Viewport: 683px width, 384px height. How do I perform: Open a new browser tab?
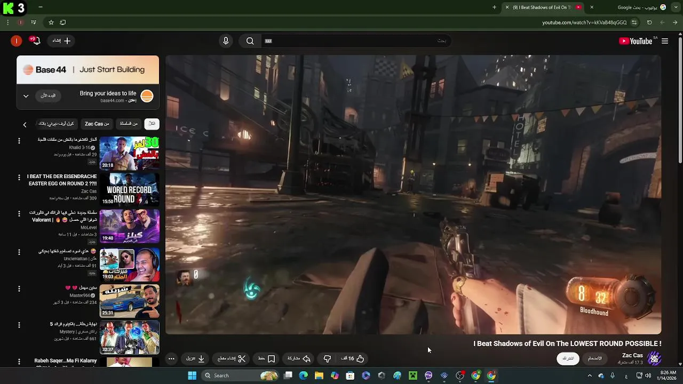point(494,7)
